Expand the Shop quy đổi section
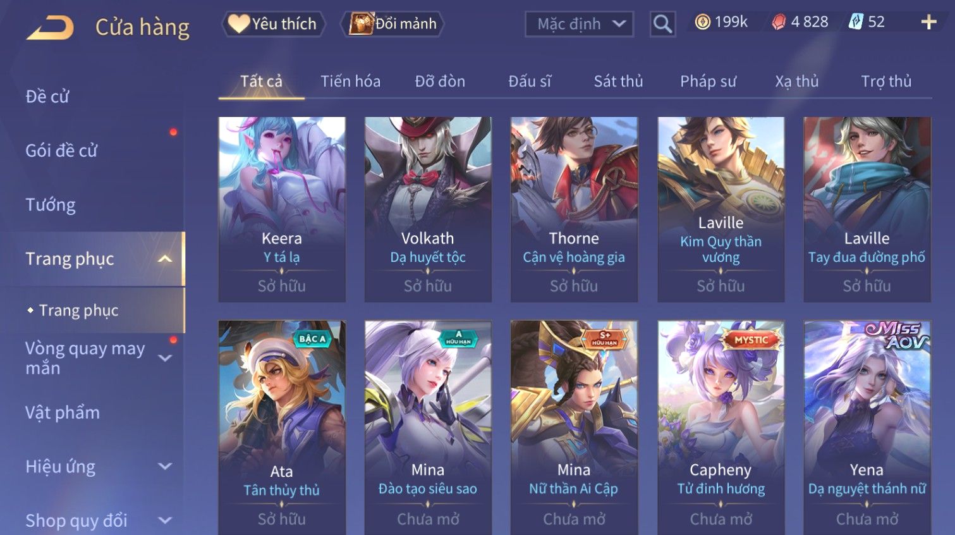 (x=165, y=520)
